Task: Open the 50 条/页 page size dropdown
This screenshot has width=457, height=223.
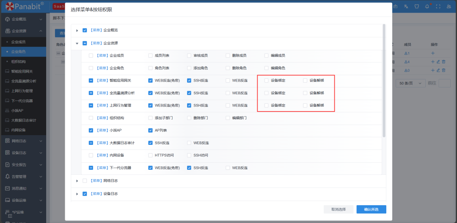Action: click(x=410, y=83)
